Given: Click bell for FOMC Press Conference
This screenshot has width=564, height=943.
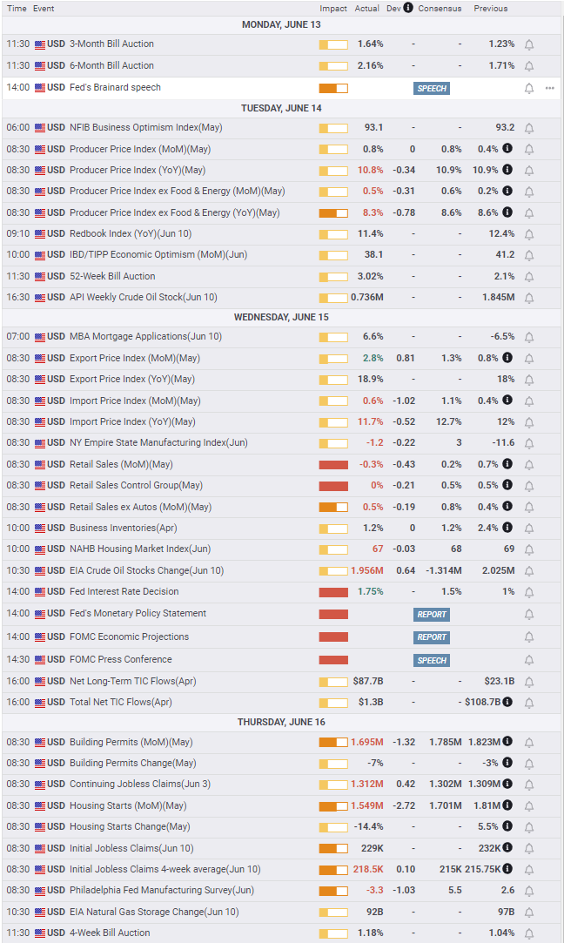Looking at the screenshot, I should coord(529,660).
